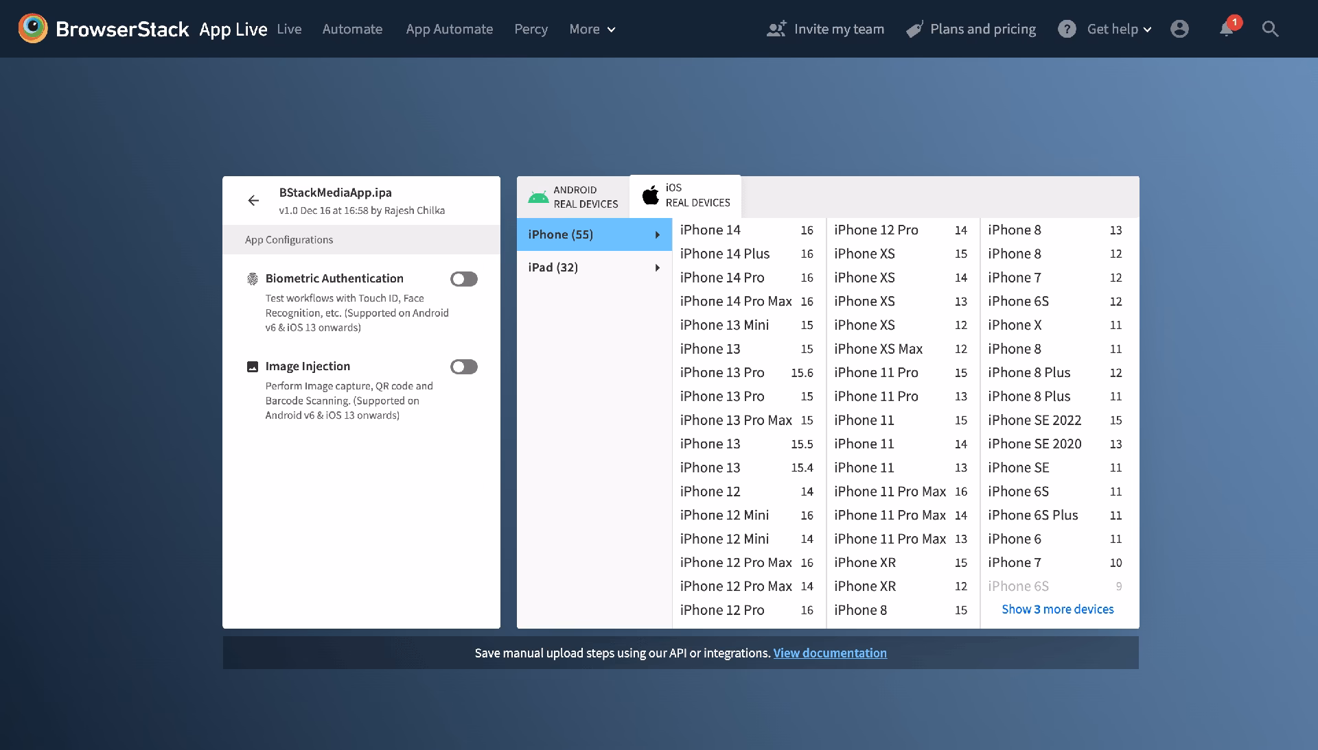Click the BrowserStack logo icon
The height and width of the screenshot is (750, 1318).
click(32, 29)
